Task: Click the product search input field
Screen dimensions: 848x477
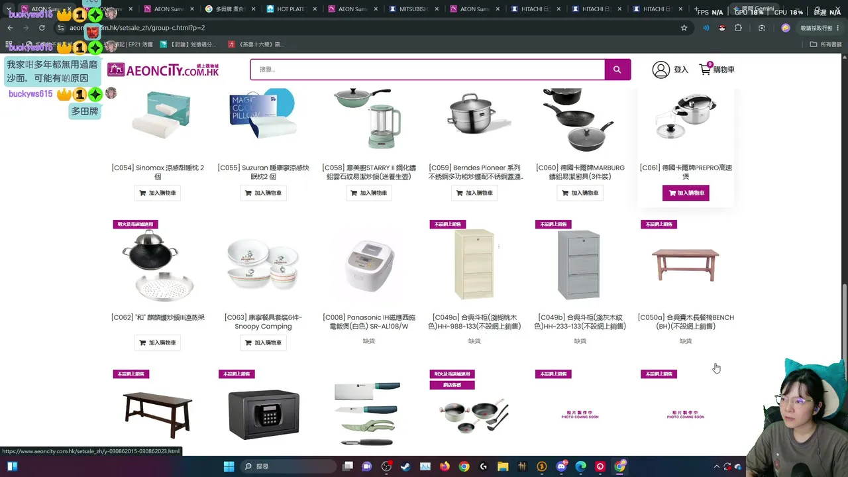Action: [x=427, y=70]
